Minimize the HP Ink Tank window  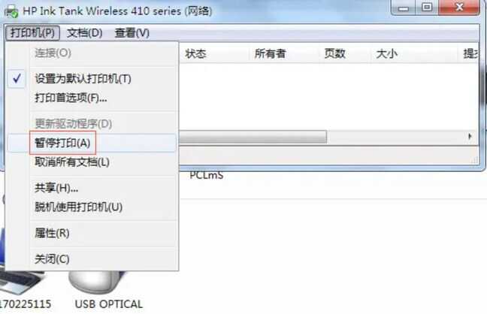pyautogui.click(x=404, y=8)
